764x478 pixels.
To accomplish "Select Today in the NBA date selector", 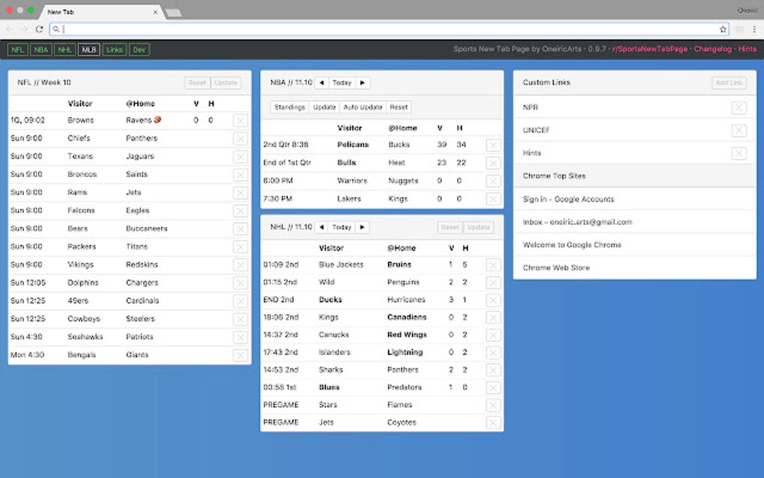I will (343, 82).
